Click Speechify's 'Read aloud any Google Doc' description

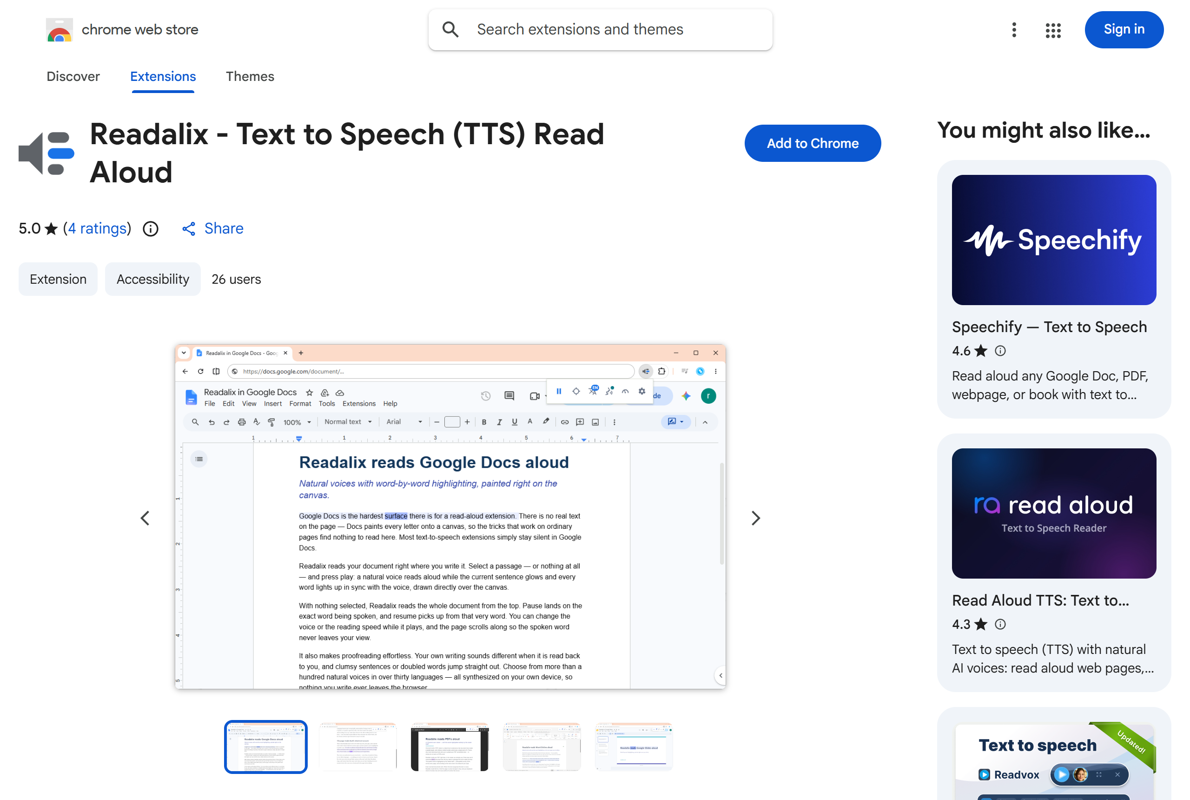[1049, 385]
